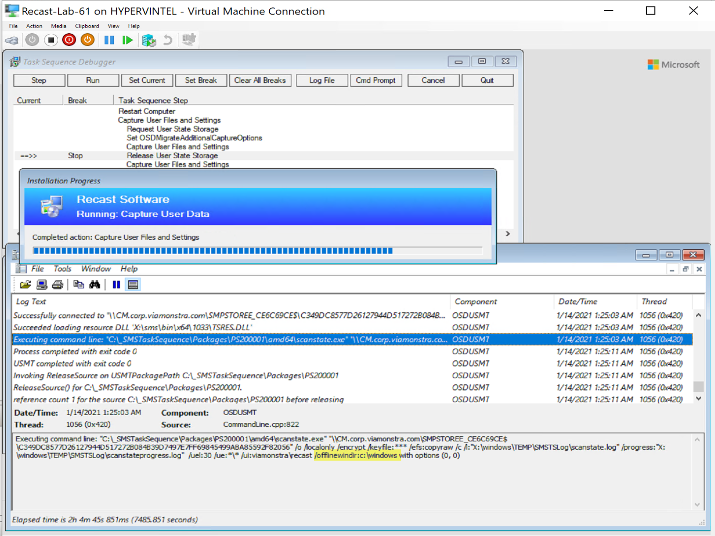This screenshot has height=536, width=715.
Task: Click the log list scroll down arrow
Action: click(x=698, y=399)
